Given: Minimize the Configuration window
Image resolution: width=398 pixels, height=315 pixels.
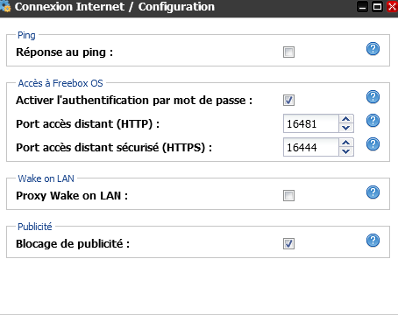Looking at the screenshot, I should (x=362, y=7).
